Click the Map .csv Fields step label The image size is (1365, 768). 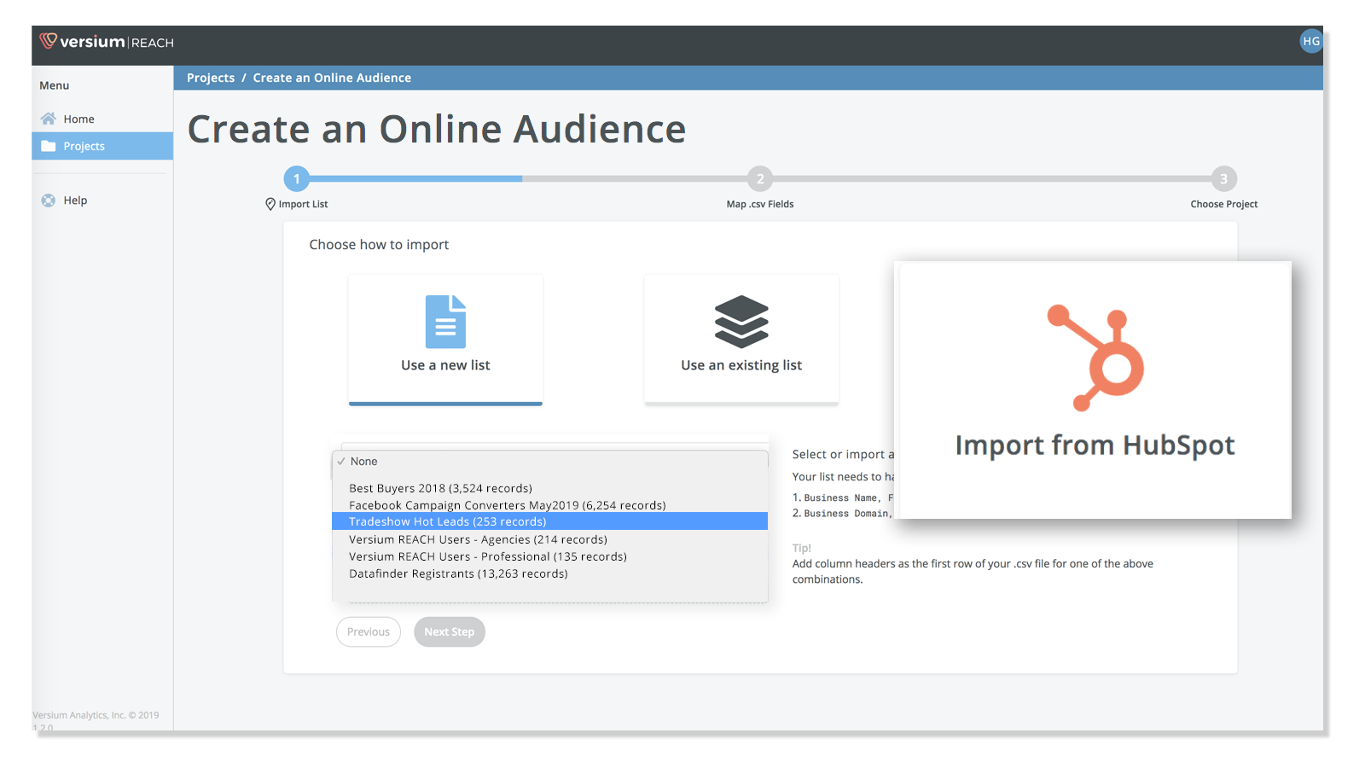(760, 204)
